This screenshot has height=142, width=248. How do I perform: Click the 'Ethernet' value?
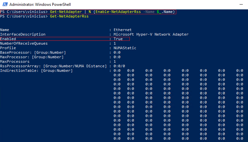click(x=122, y=30)
